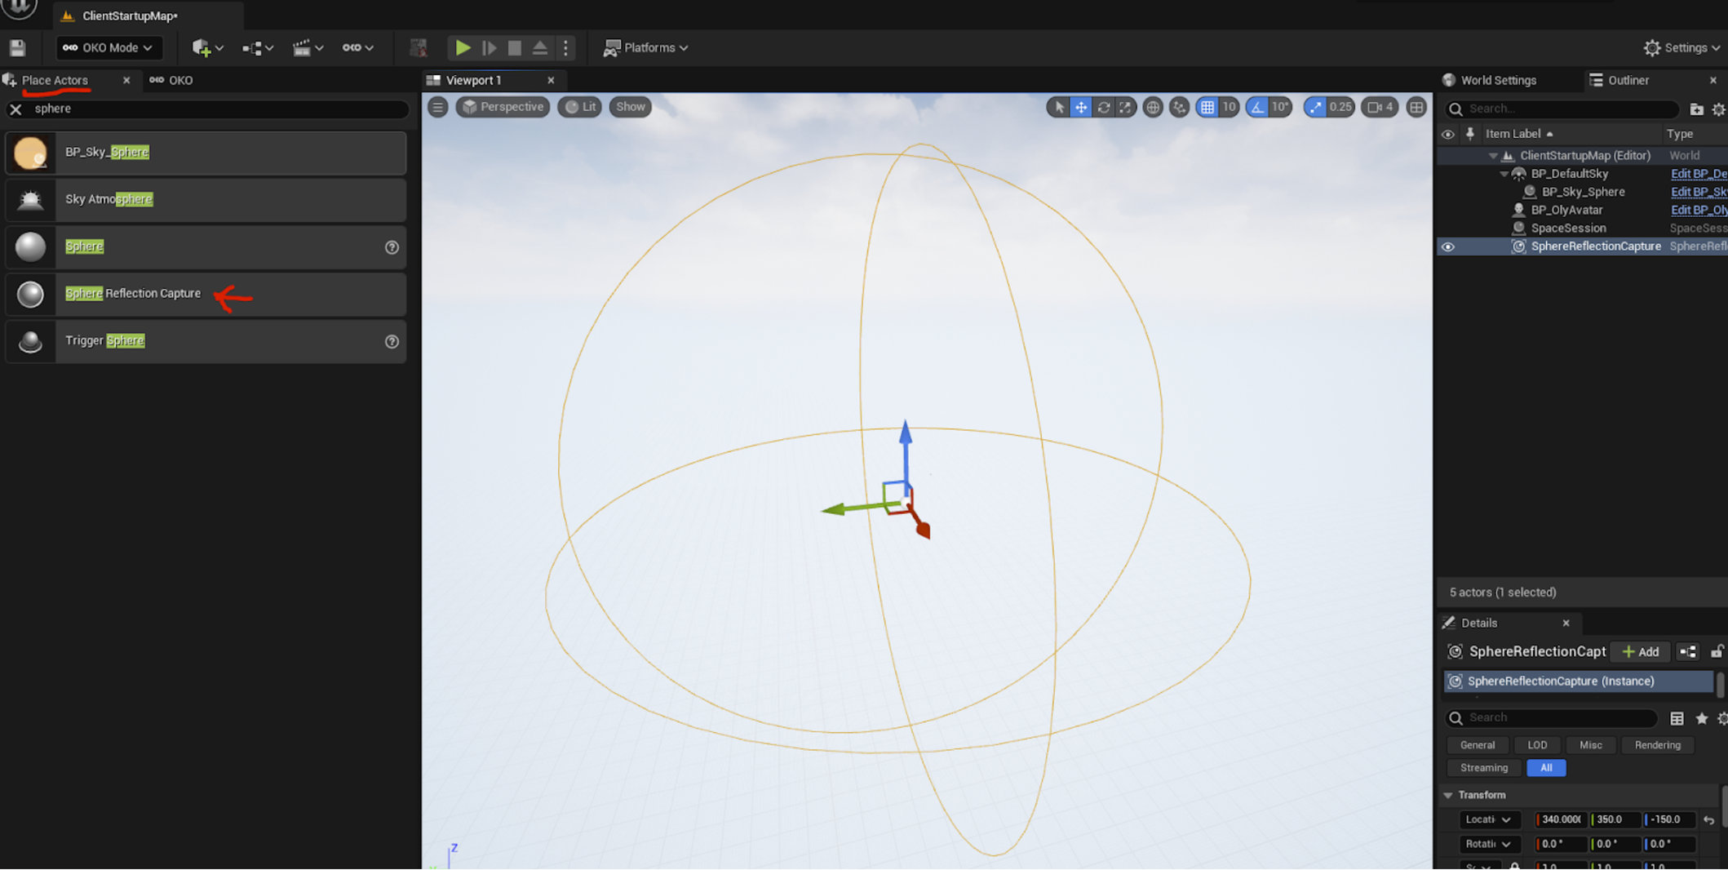Open the OKO Mode dropdown
The height and width of the screenshot is (870, 1728).
pos(109,48)
